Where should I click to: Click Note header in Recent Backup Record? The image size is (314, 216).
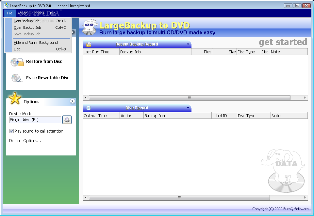[289, 52]
